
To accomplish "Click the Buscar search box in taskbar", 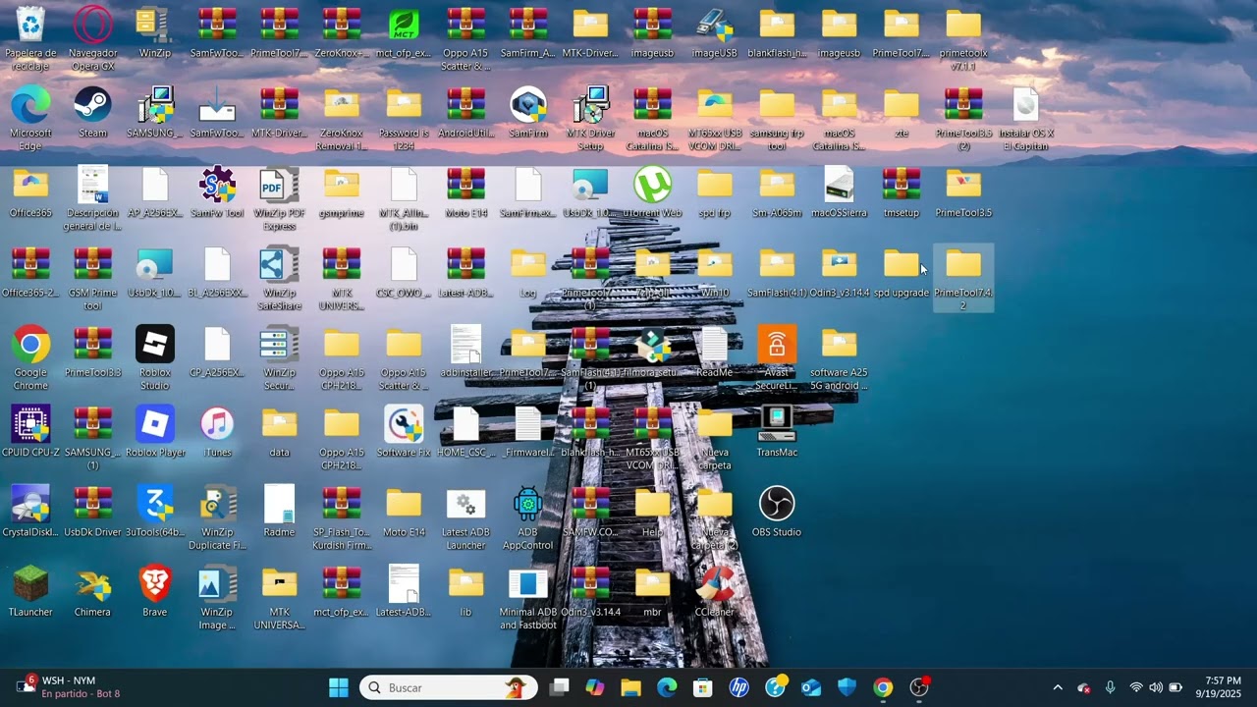I will point(449,687).
